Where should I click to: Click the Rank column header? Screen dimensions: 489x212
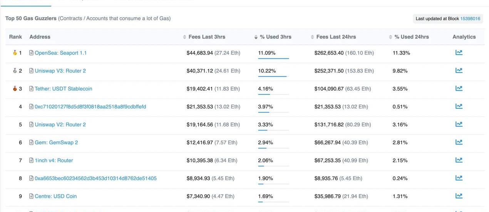point(15,37)
